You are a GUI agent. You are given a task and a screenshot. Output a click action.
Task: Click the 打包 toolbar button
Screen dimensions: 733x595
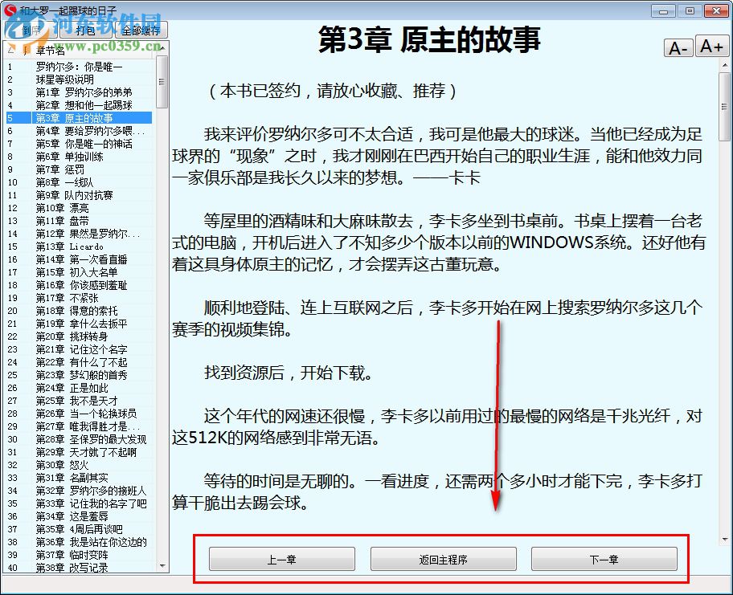tap(85, 30)
